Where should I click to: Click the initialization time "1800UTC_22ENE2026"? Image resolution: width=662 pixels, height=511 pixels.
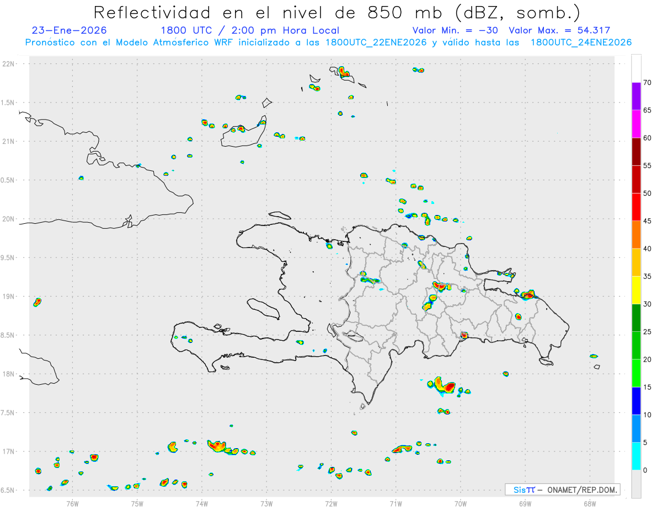click(x=376, y=42)
